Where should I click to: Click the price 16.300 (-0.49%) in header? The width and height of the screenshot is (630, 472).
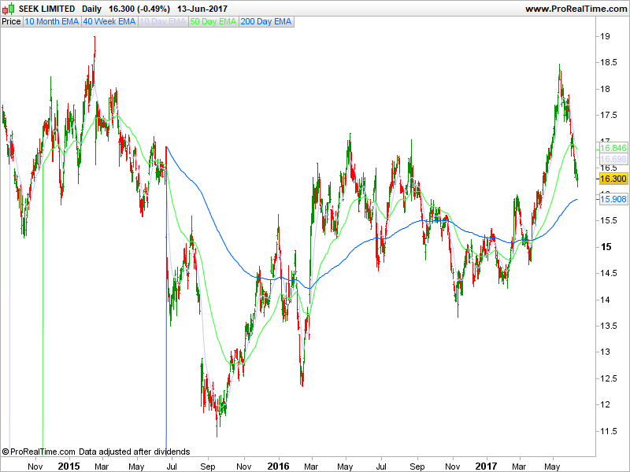(139, 9)
